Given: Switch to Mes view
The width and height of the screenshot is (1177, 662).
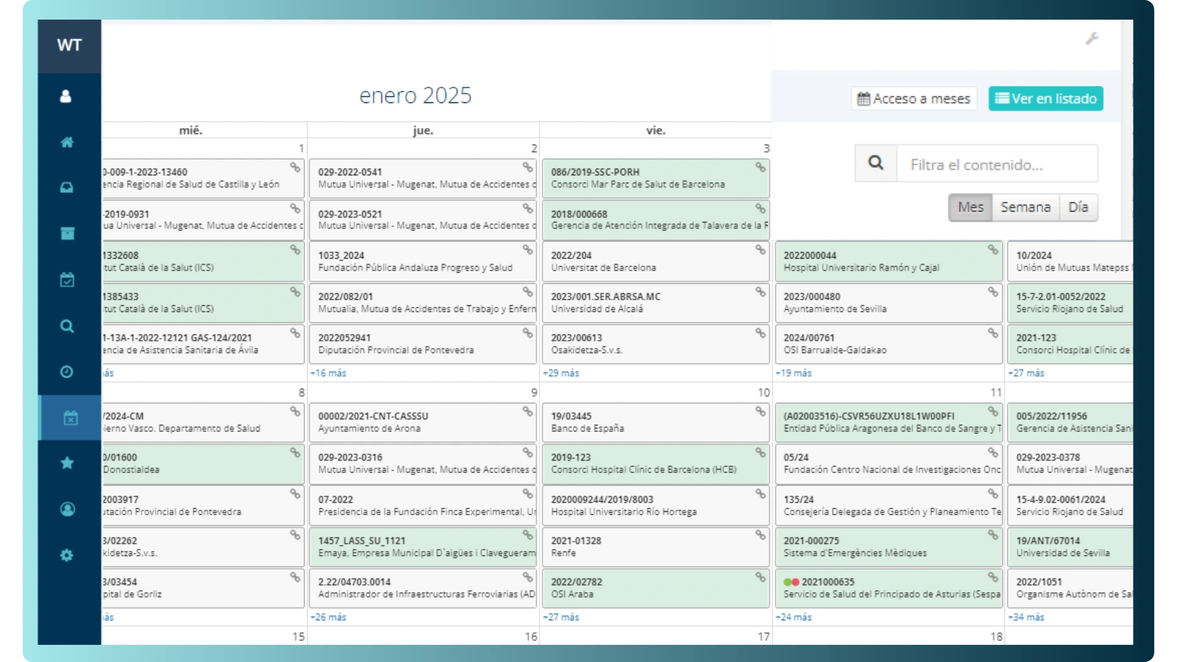Looking at the screenshot, I should tap(970, 207).
